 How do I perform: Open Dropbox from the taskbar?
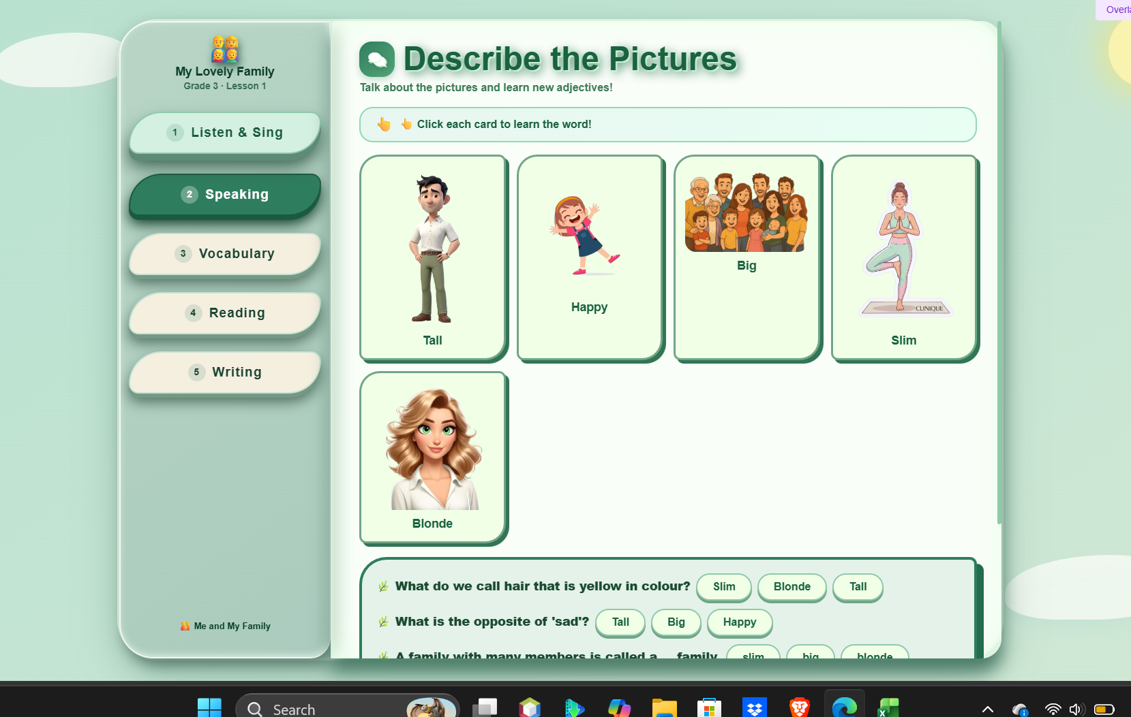point(754,708)
